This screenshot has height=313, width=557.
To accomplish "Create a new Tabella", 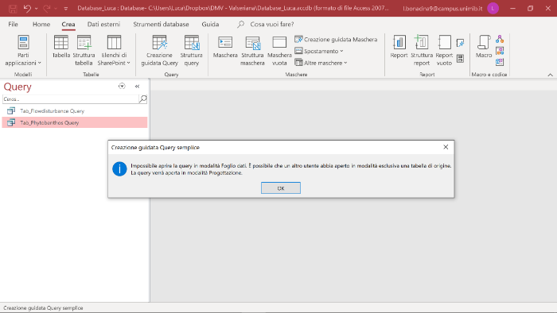I will click(x=61, y=47).
